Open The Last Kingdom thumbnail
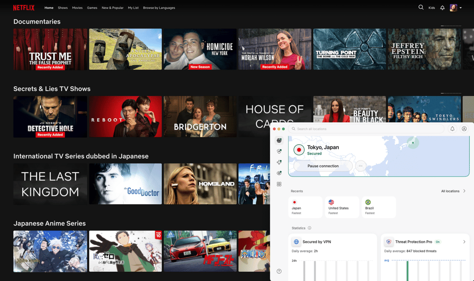Image resolution: width=474 pixels, height=281 pixels. point(50,184)
